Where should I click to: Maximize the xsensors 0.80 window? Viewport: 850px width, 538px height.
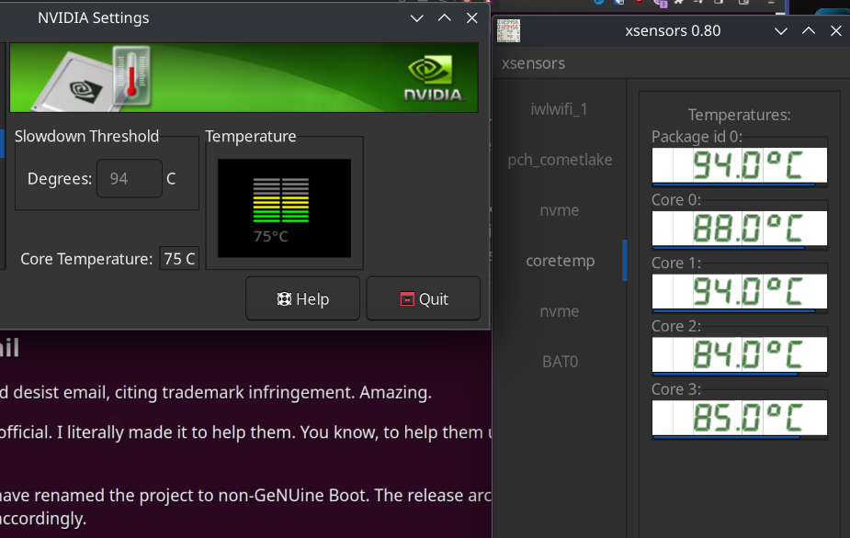tap(809, 31)
